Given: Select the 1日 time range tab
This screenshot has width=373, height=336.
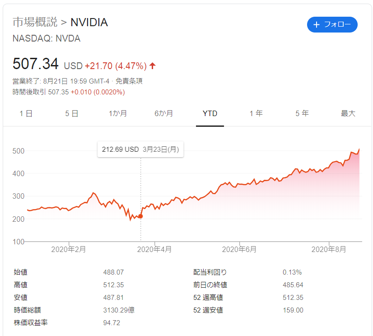Looking at the screenshot, I should (26, 113).
